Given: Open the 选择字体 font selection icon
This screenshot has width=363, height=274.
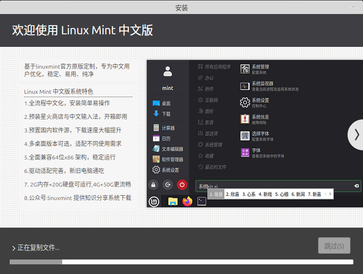Looking at the screenshot, I should click(x=245, y=136).
